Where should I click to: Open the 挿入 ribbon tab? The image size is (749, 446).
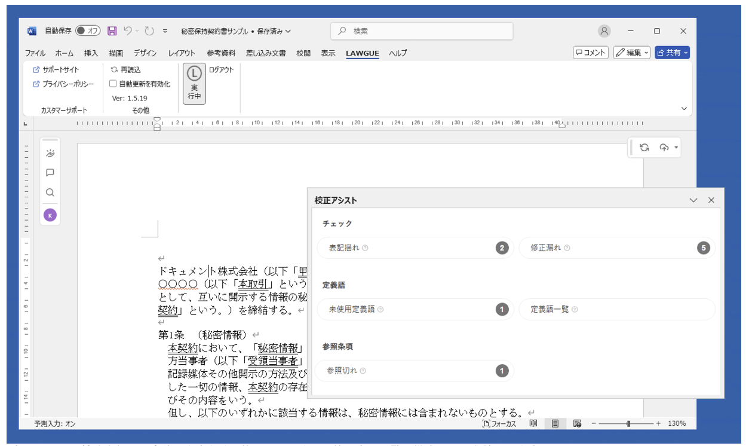click(91, 53)
